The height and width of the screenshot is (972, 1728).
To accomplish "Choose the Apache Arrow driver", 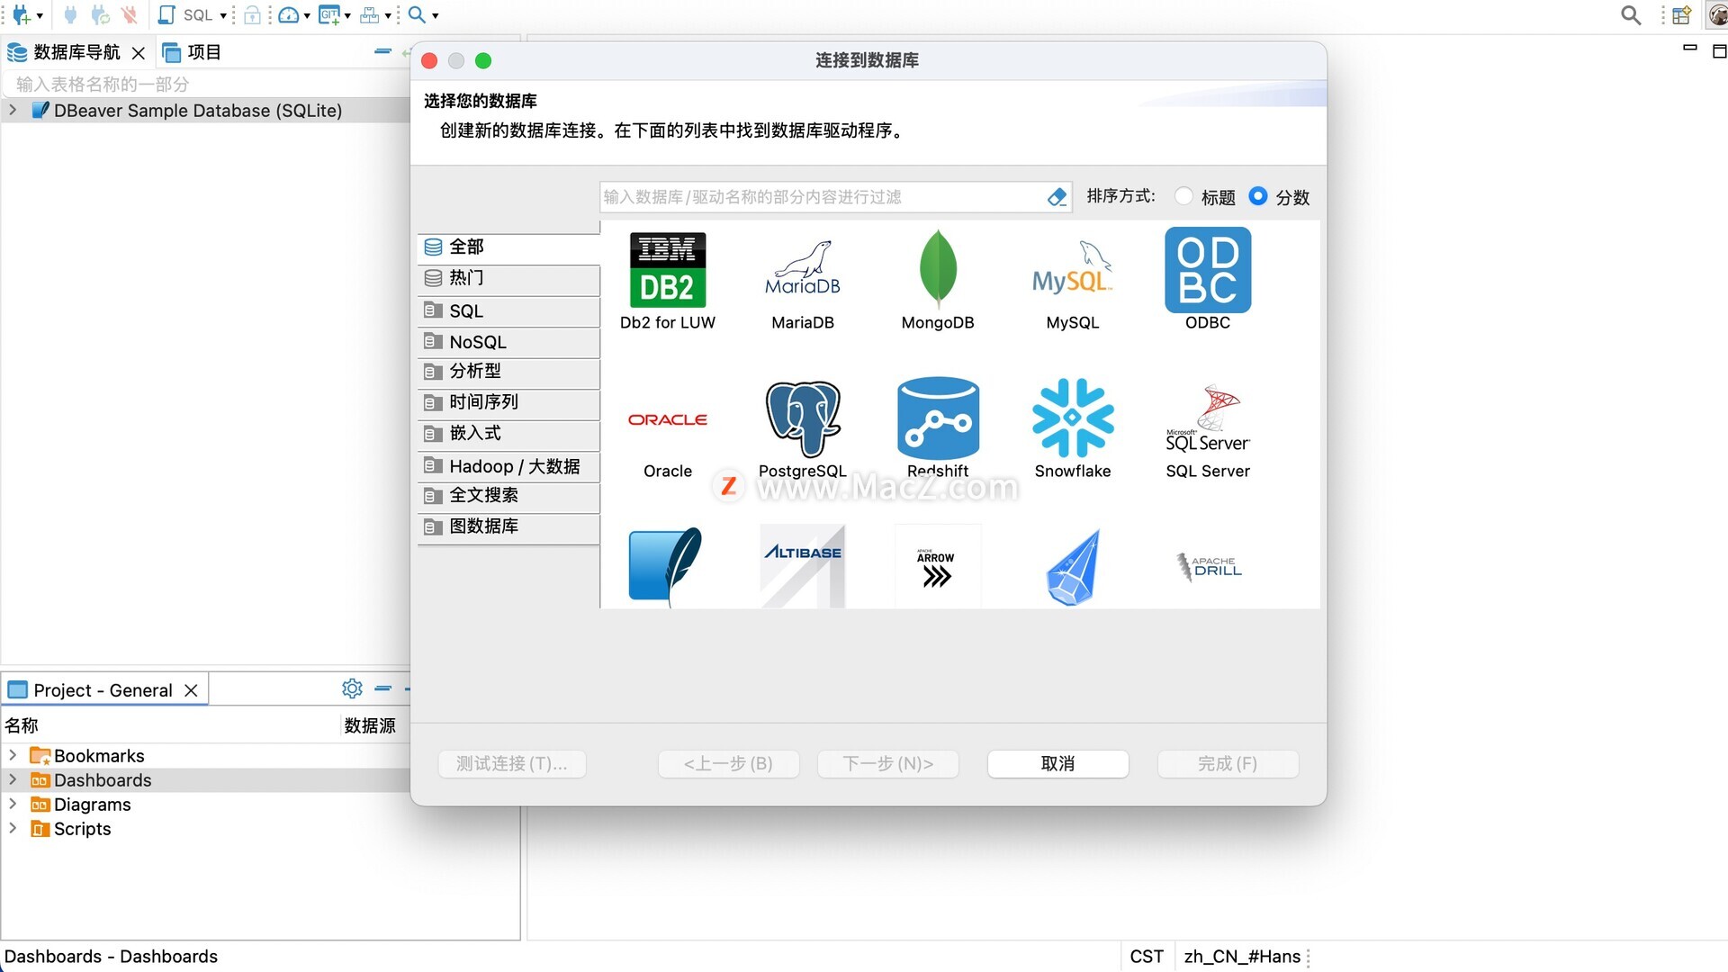I will [x=938, y=566].
